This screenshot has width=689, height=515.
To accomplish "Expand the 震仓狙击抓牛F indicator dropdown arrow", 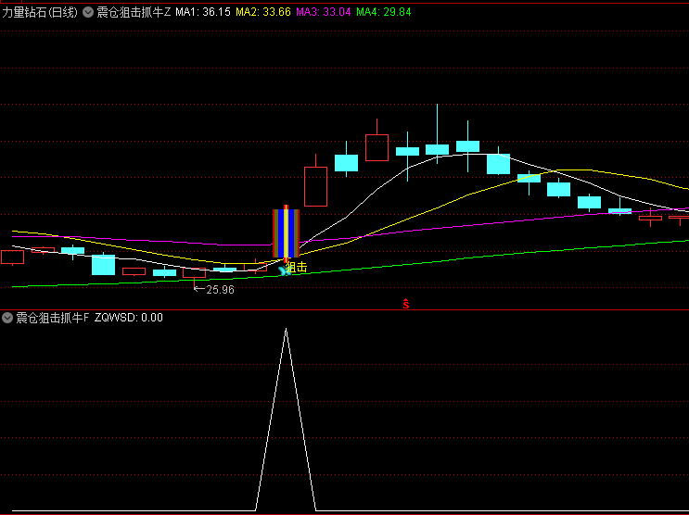I will point(8,318).
